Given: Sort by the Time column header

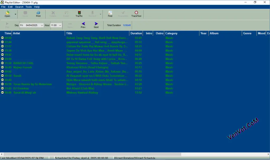Looking at the screenshot, I should pyautogui.click(x=6, y=33).
